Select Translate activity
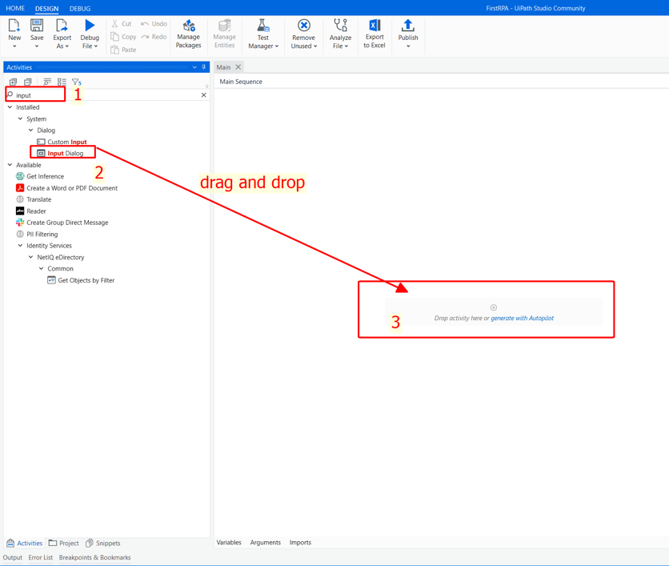This screenshot has height=566, width=669. point(34,199)
